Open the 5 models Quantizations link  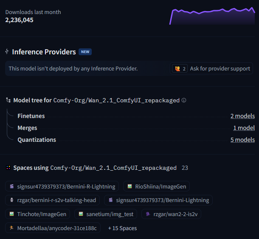[242, 140]
